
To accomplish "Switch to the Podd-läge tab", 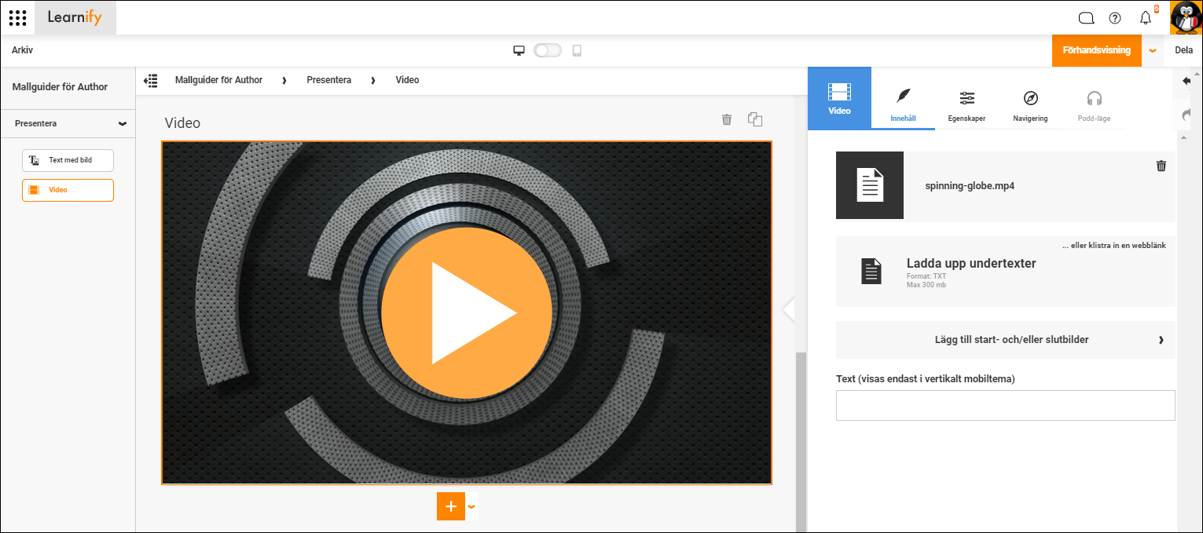I will tap(1094, 107).
